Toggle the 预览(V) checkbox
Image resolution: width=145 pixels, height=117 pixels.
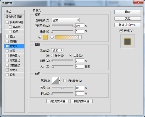(x=121, y=31)
